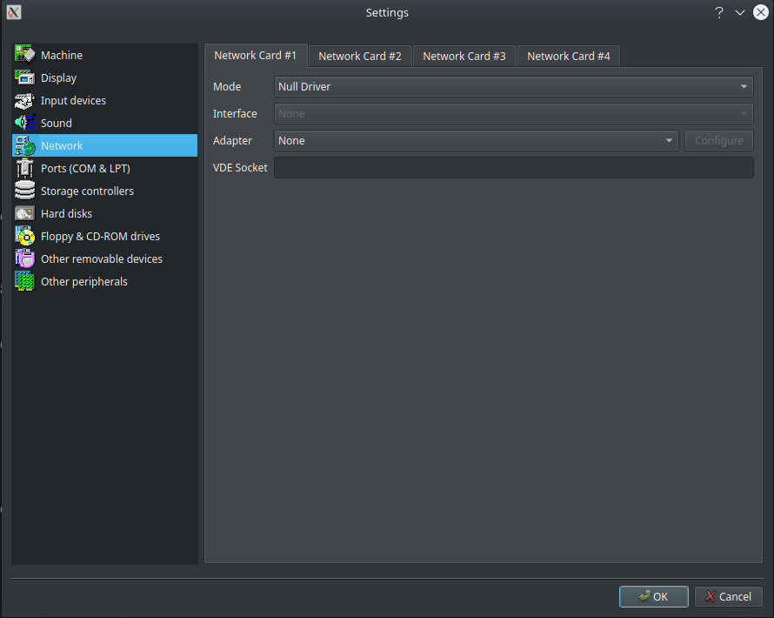
Task: Confirm settings with OK button
Action: pos(654,597)
